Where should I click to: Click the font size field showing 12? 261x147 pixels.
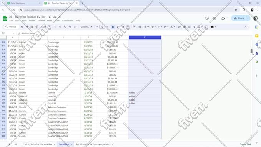102,27
